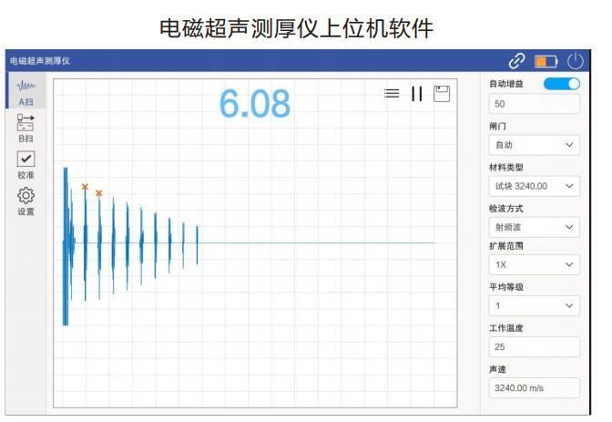Open the 设置 settings gear page
This screenshot has height=422, width=612.
25,201
